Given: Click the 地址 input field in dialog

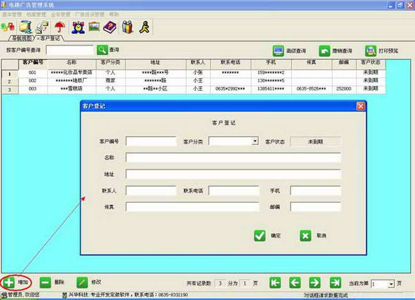Looking at the screenshot, I should pos(233,174).
